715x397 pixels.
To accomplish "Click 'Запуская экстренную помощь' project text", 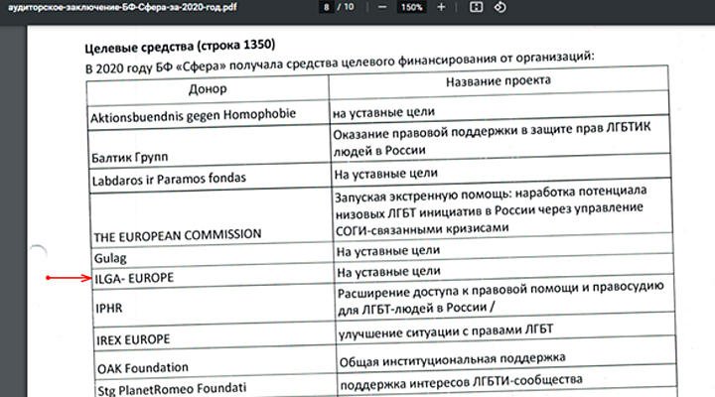I will tap(491, 211).
